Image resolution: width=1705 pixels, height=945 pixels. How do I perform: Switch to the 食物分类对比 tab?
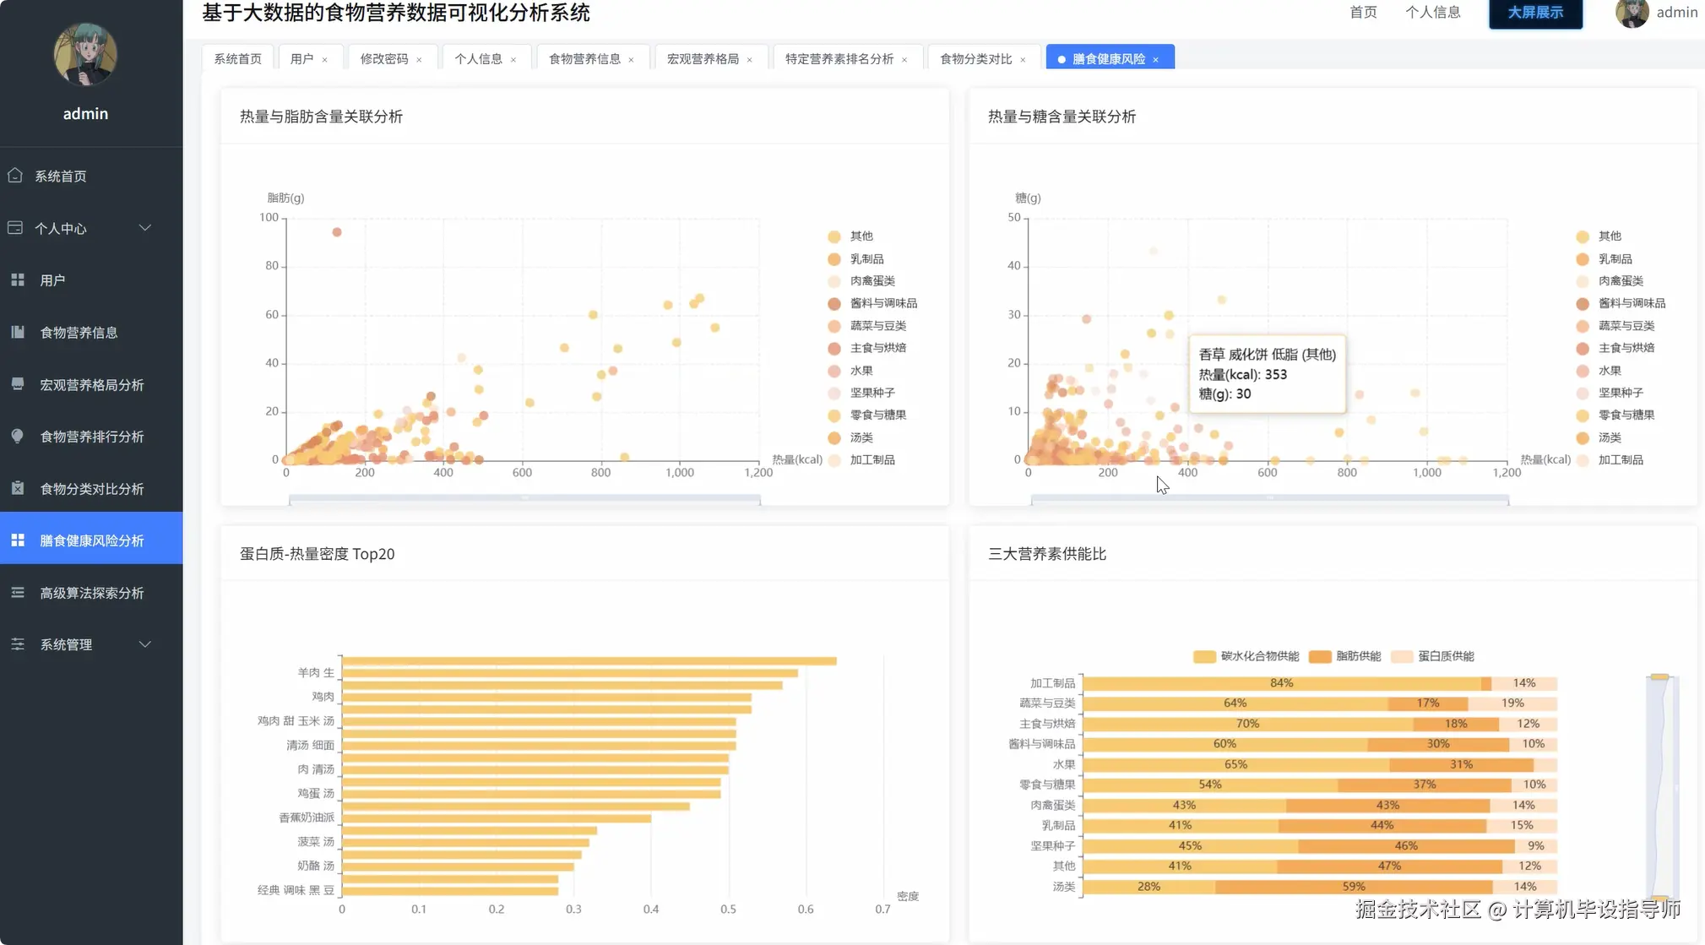(975, 59)
